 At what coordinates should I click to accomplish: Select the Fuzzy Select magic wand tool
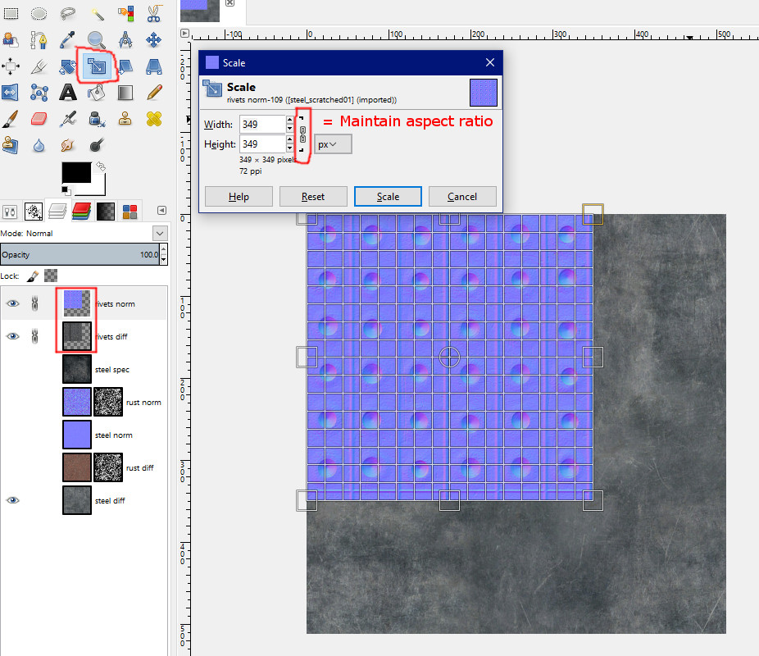coord(97,13)
